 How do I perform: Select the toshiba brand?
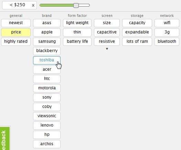click(47, 60)
